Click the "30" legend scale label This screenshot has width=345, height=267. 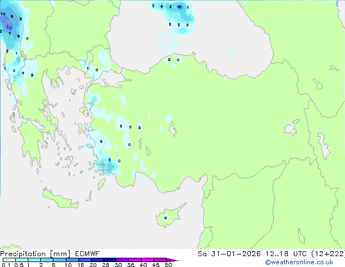118,265
